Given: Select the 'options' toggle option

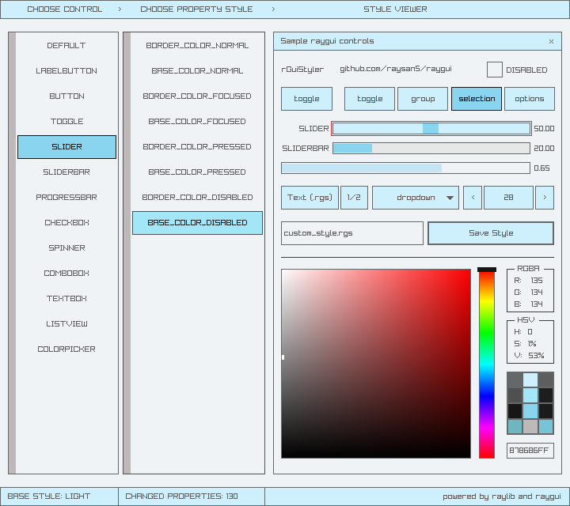Looking at the screenshot, I should (529, 99).
